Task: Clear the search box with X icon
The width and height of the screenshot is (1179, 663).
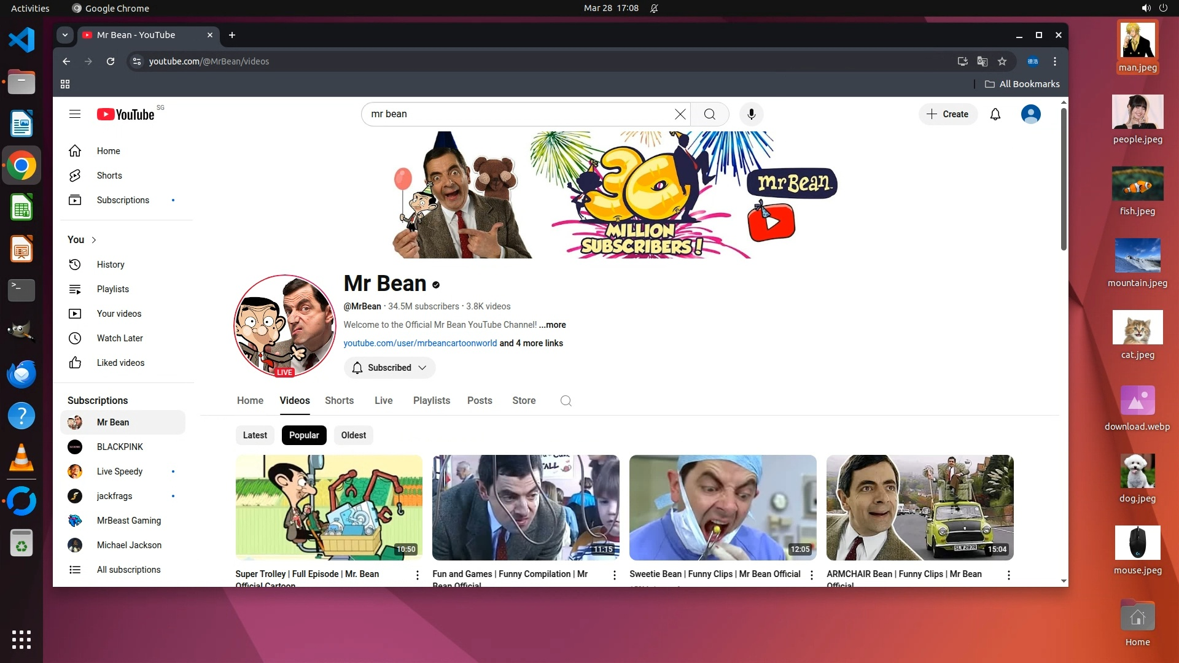Action: coord(680,114)
